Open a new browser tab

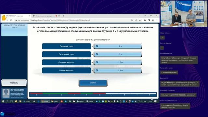(64, 16)
